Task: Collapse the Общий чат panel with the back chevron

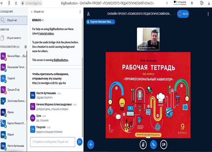Action: pos(32,12)
